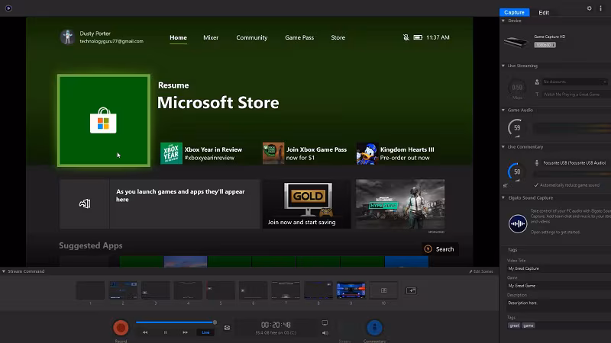Select the Game Pass tab
The image size is (611, 343).
[299, 37]
